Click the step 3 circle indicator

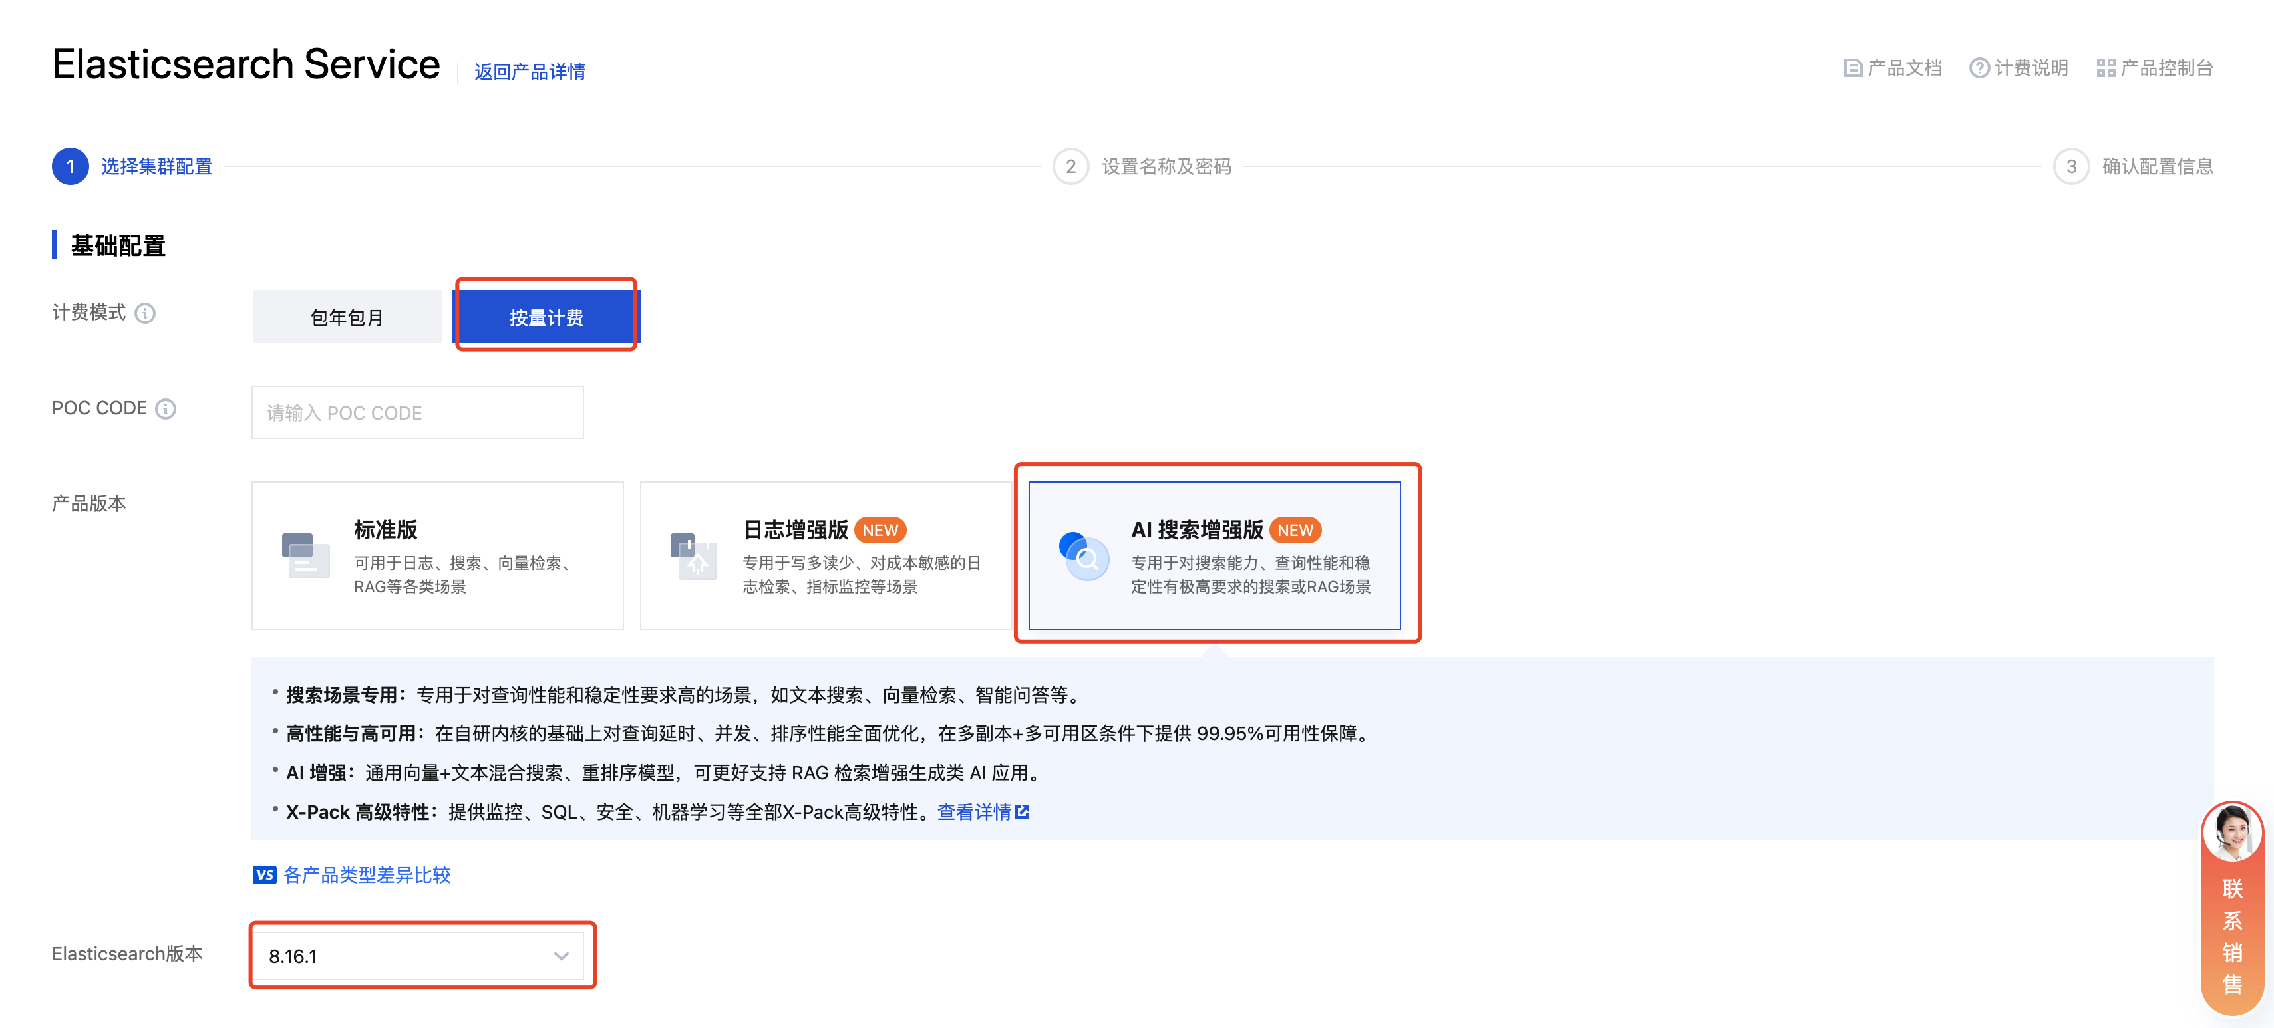2071,166
